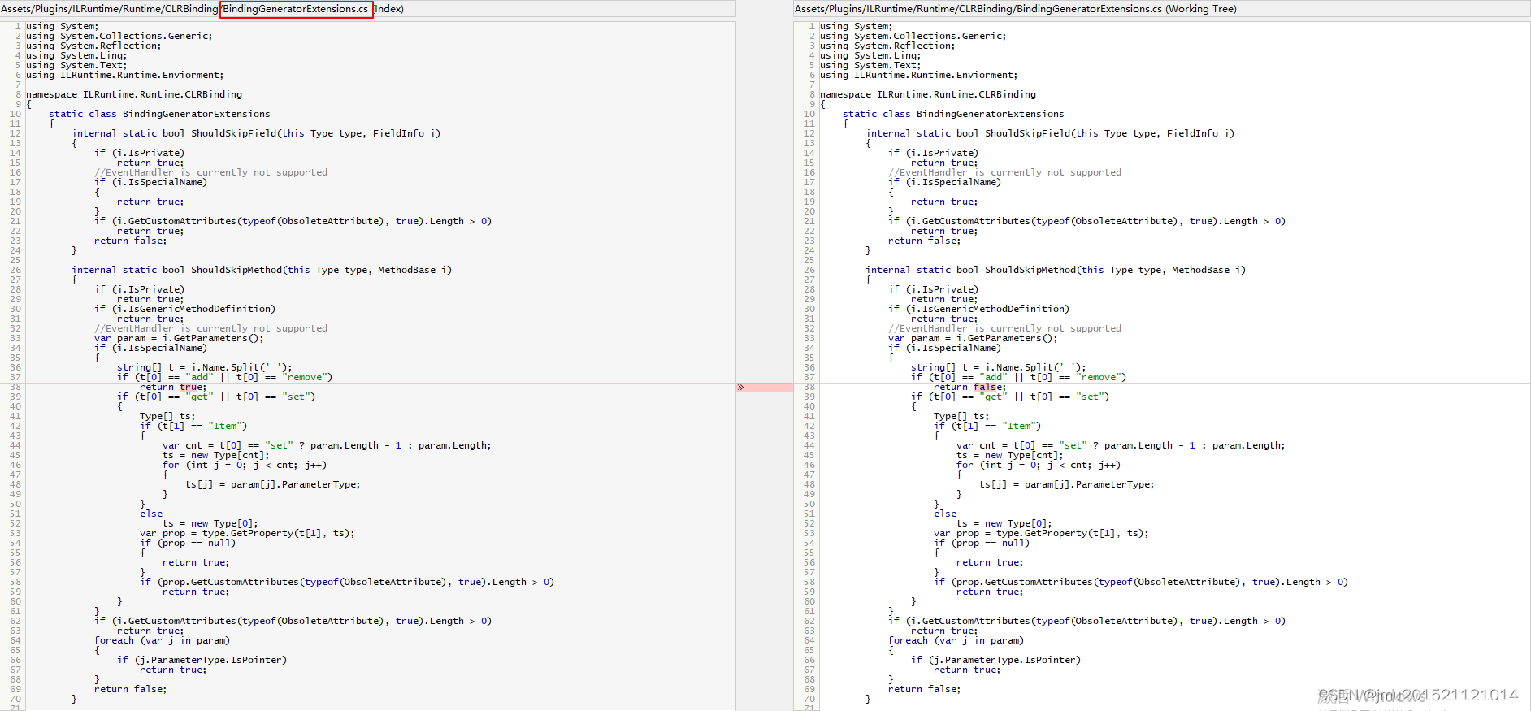Click 'var param = i.GetParameters();' in right pane
Image resolution: width=1531 pixels, height=711 pixels.
(x=973, y=338)
